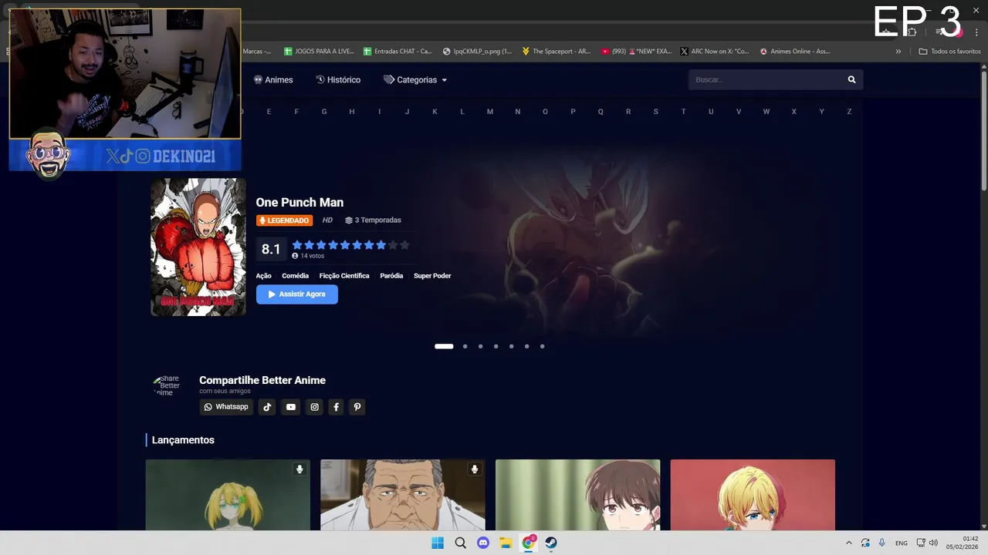Open Steam from the taskbar
The height and width of the screenshot is (555, 988).
[551, 543]
